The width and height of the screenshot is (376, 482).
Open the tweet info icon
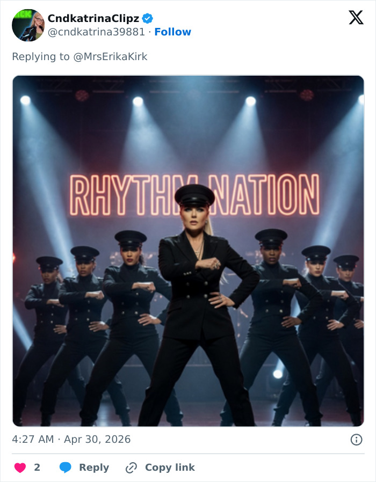point(356,440)
